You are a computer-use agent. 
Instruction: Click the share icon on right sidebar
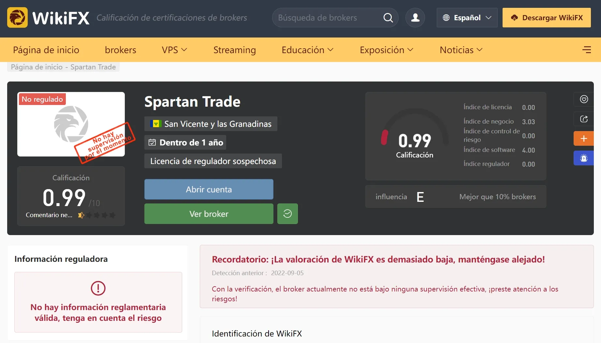584,119
